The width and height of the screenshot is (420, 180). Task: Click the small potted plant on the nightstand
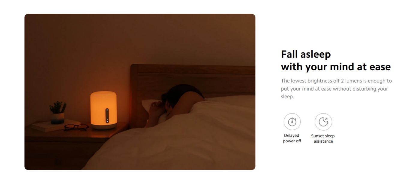58,113
